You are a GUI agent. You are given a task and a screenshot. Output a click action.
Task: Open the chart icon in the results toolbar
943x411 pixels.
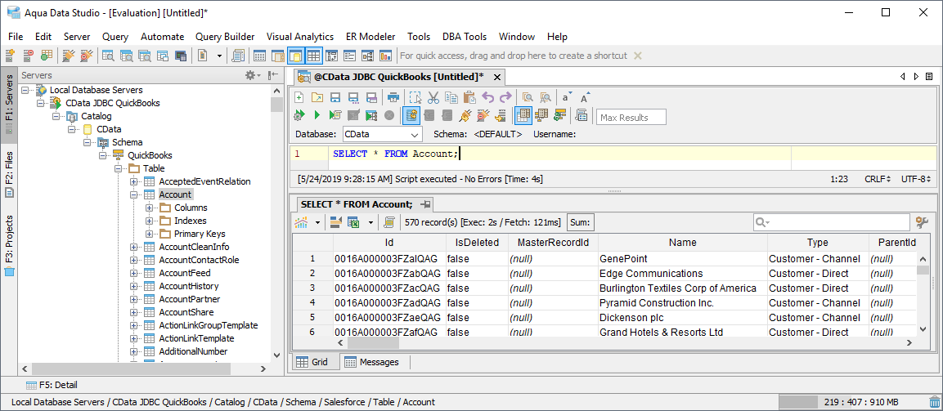coord(301,222)
